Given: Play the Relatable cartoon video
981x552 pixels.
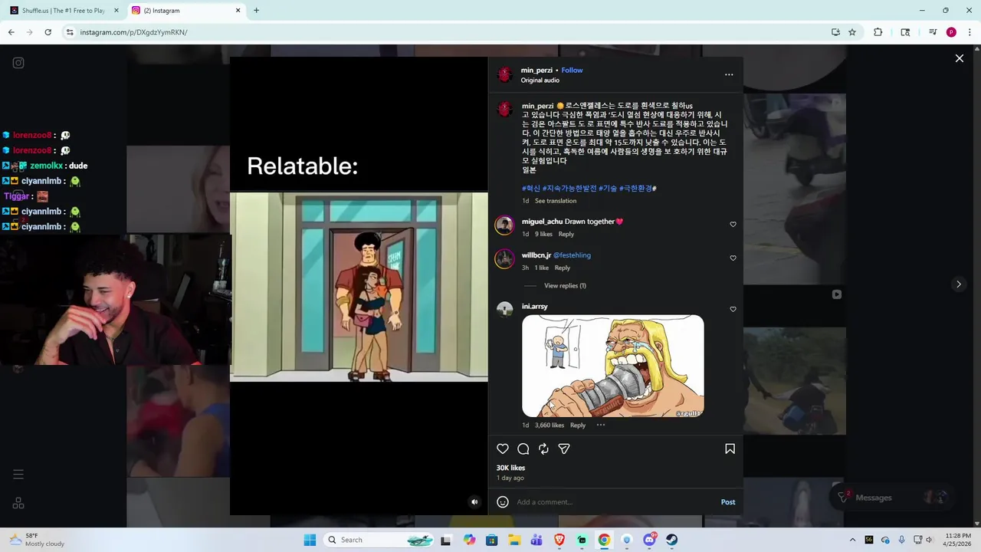Looking at the screenshot, I should [359, 286].
